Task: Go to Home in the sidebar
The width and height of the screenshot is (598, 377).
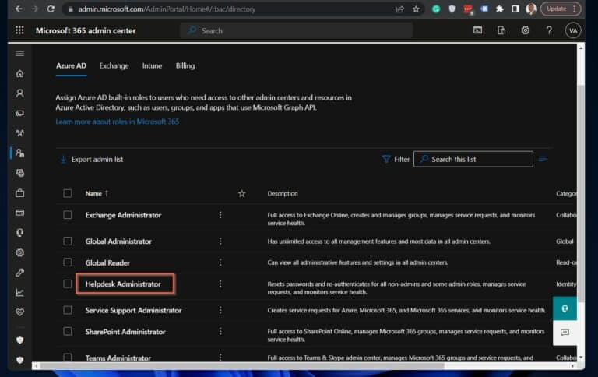Action: pos(19,74)
